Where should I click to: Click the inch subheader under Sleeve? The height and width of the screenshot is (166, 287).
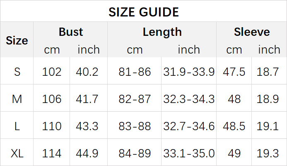(269, 50)
